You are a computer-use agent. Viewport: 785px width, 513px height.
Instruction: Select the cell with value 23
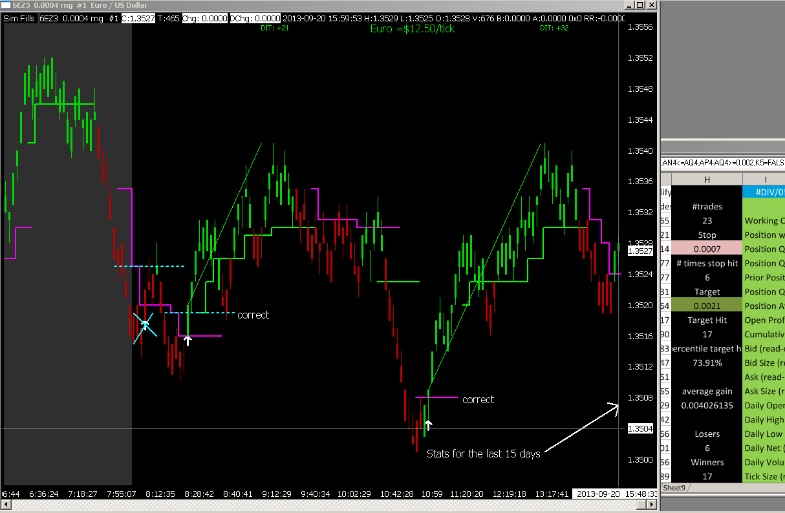coord(707,221)
